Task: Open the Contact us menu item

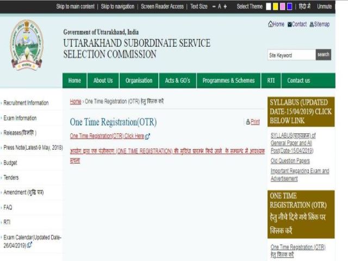Action: pyautogui.click(x=299, y=80)
